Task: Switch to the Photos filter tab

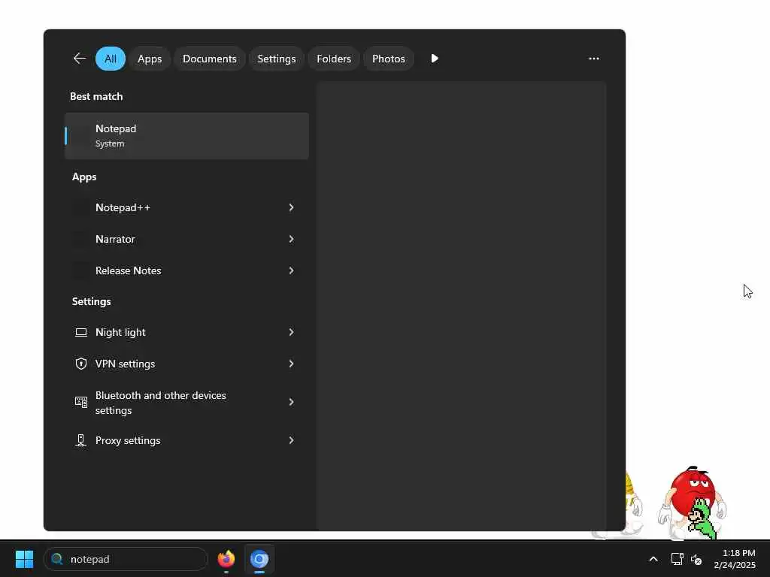Action: (389, 59)
